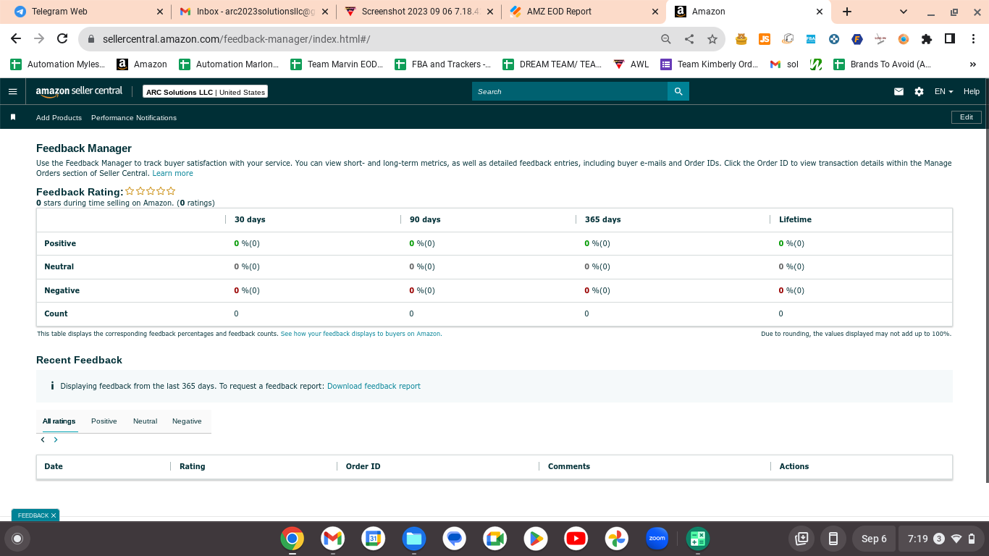Click the Edit button on the bookmark bar
Image resolution: width=989 pixels, height=556 pixels.
click(967, 117)
